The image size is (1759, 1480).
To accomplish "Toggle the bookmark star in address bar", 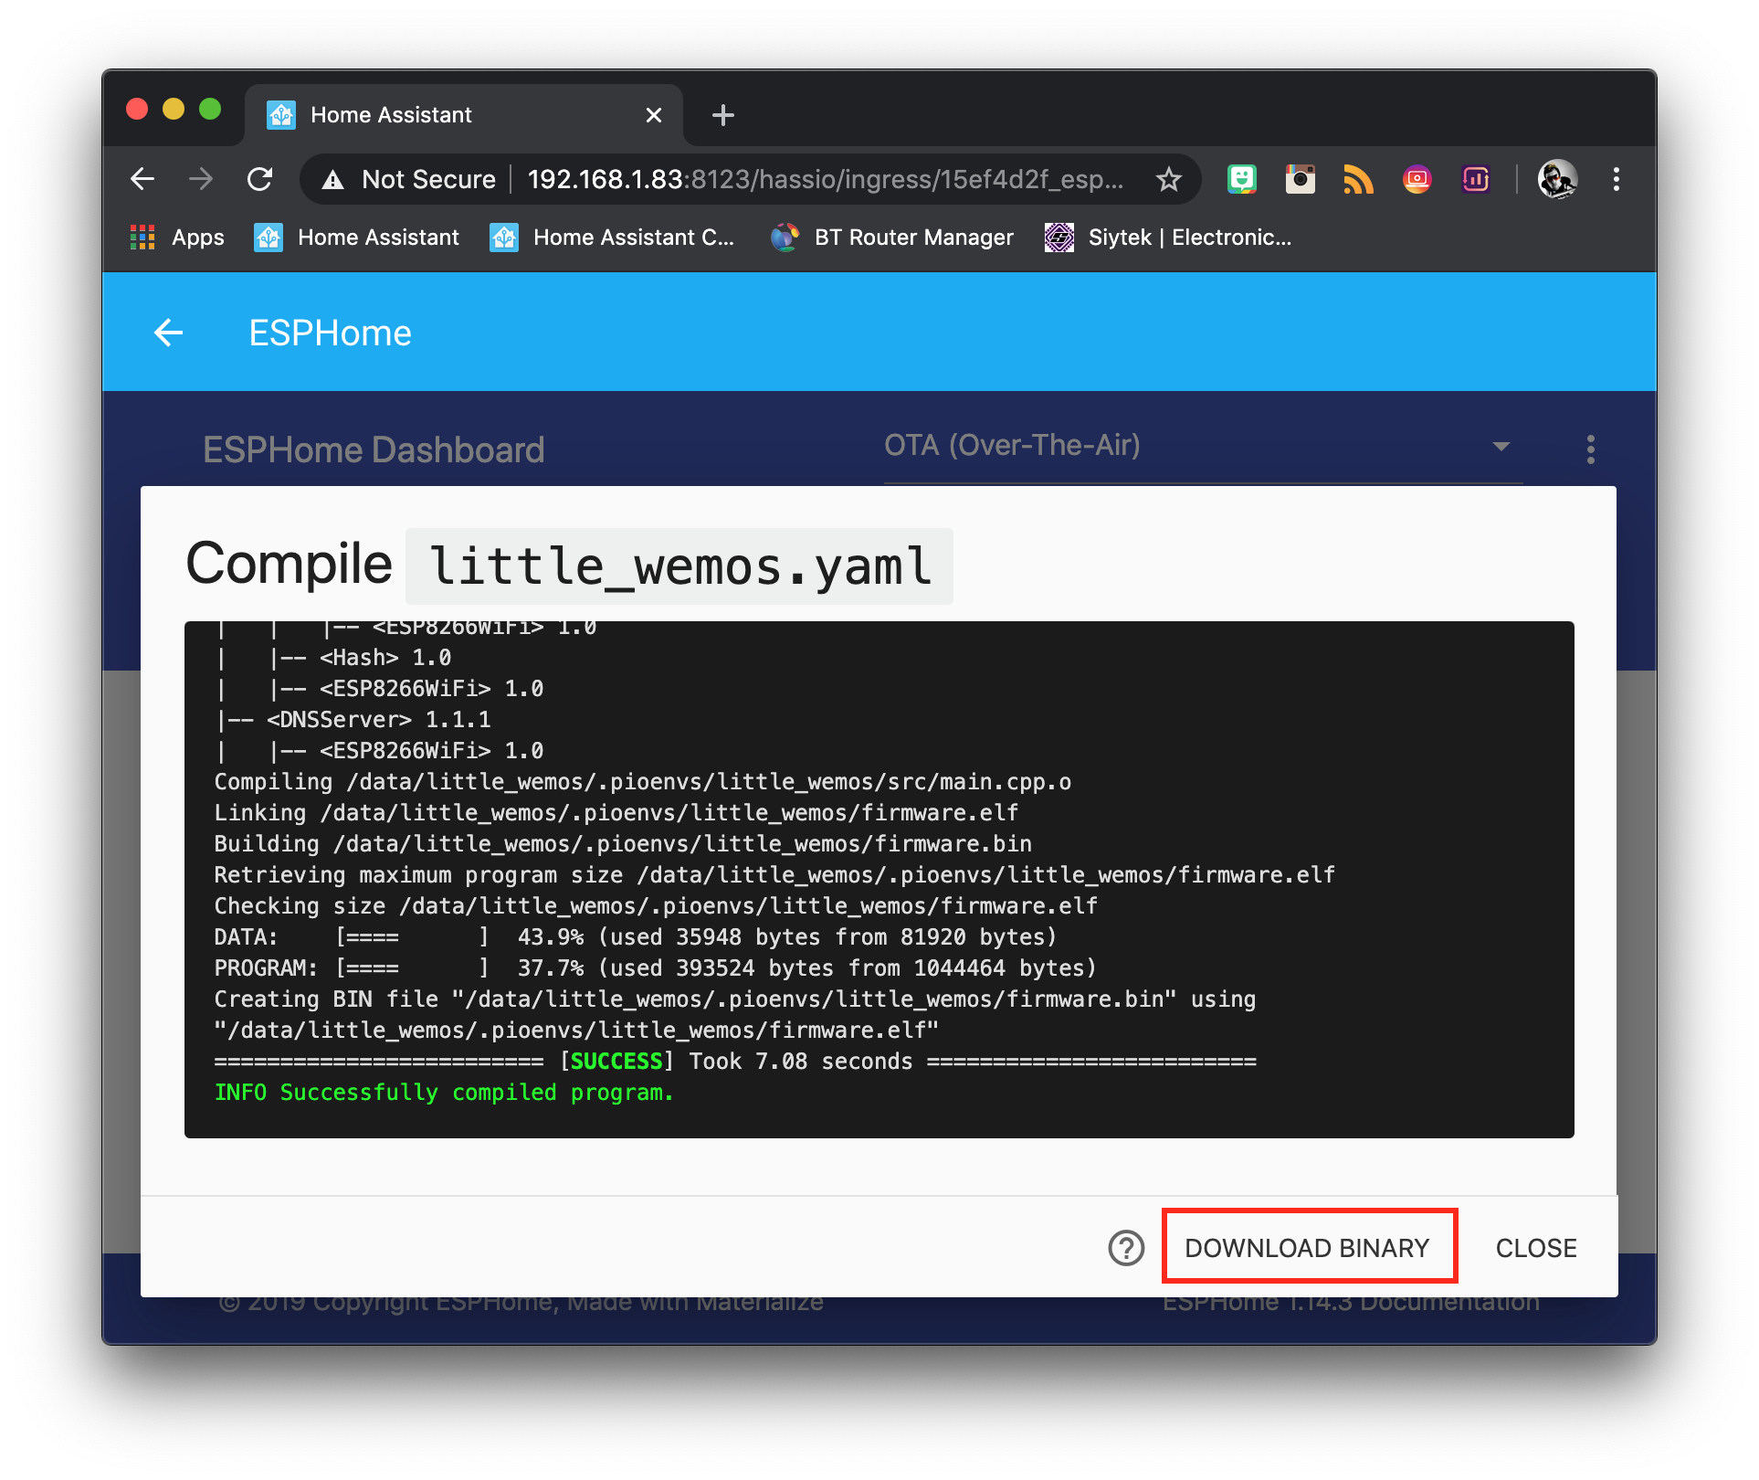I will pos(1169,179).
